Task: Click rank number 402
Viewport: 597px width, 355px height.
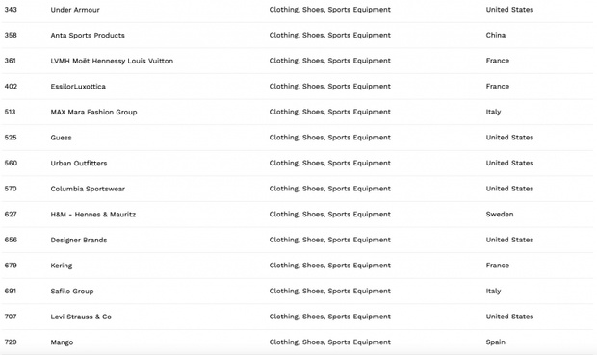Action: point(11,86)
